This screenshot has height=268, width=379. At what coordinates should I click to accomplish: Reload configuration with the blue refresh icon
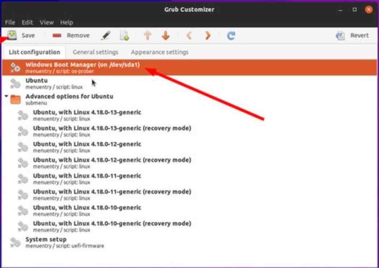pyautogui.click(x=231, y=35)
